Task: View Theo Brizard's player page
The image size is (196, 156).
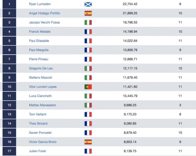Action: [38, 123]
